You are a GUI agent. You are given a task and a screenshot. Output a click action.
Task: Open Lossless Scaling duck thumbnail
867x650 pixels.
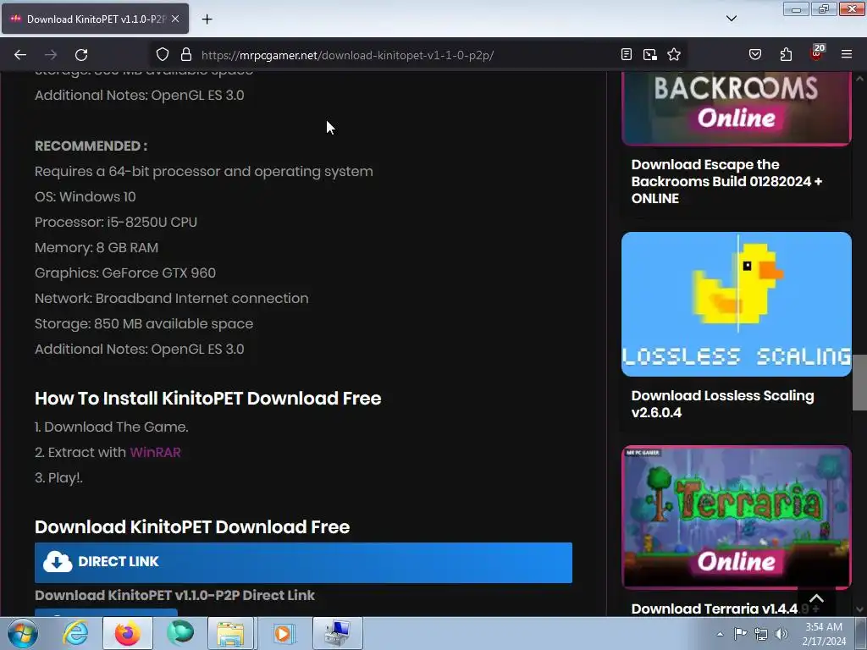coord(736,304)
